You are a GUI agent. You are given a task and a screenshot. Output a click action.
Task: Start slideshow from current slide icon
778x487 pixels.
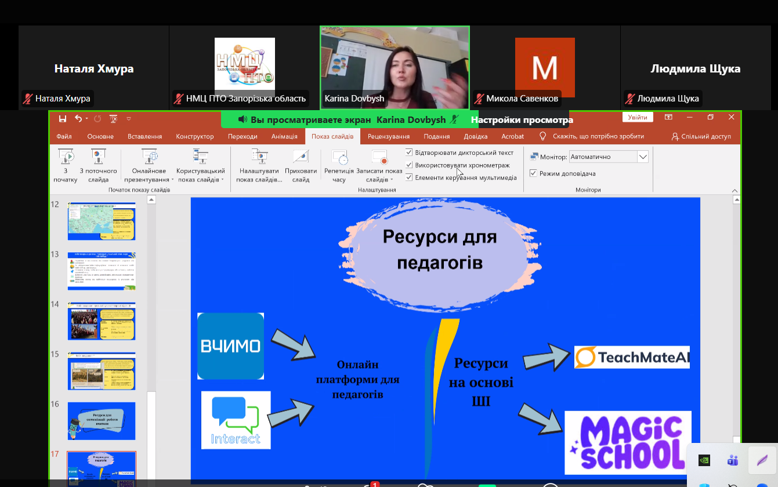click(x=98, y=157)
